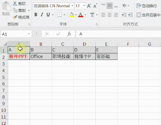Open the Name Box dropdown arrow
161x125 pixels.
tap(29, 34)
